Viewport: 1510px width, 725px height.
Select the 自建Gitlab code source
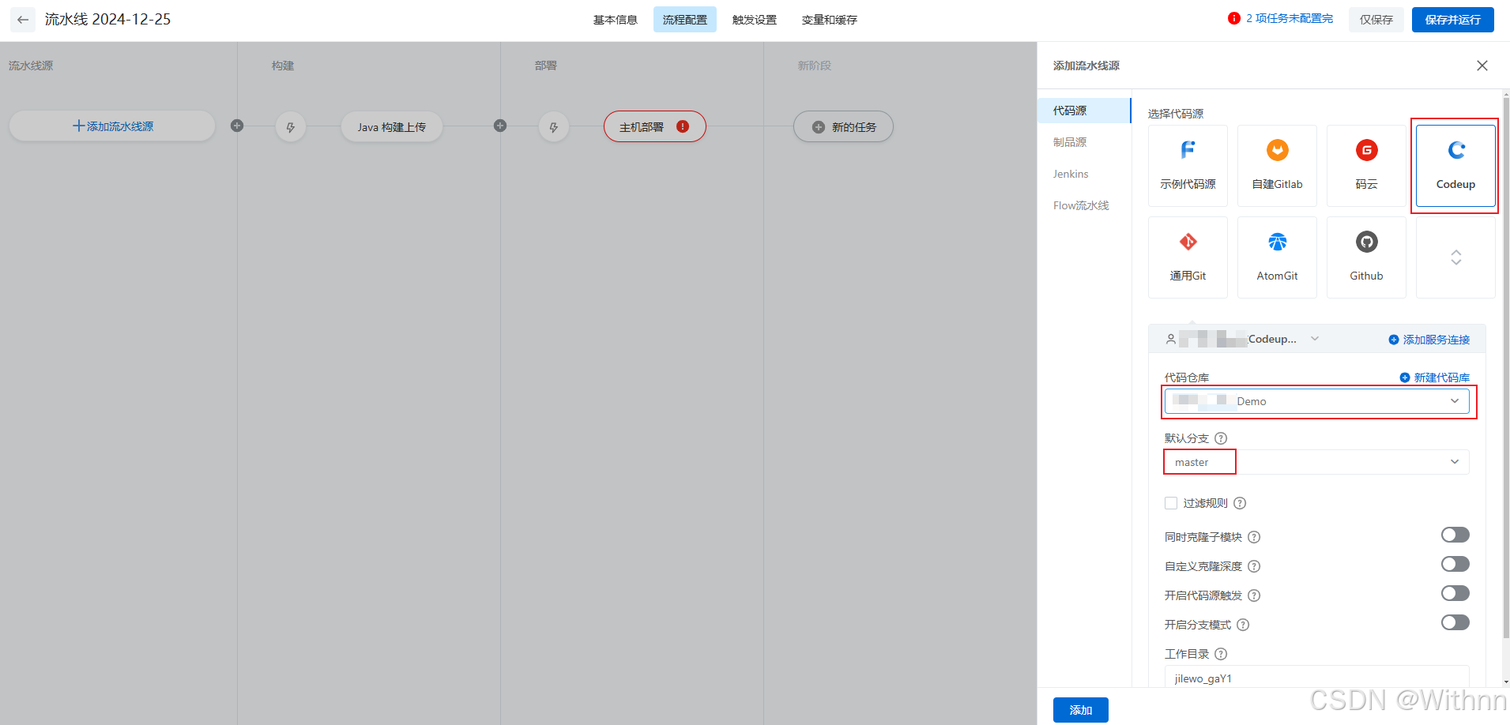[x=1276, y=163]
